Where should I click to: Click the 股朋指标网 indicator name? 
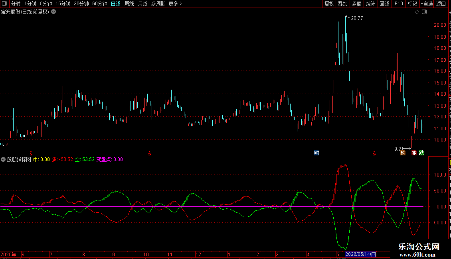(19, 159)
